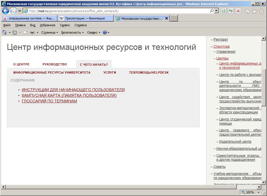Image resolution: width=267 pixels, height=196 pixels.
Task: Open the Безопасность command bar dropdown
Action: pyautogui.click(x=72, y=32)
